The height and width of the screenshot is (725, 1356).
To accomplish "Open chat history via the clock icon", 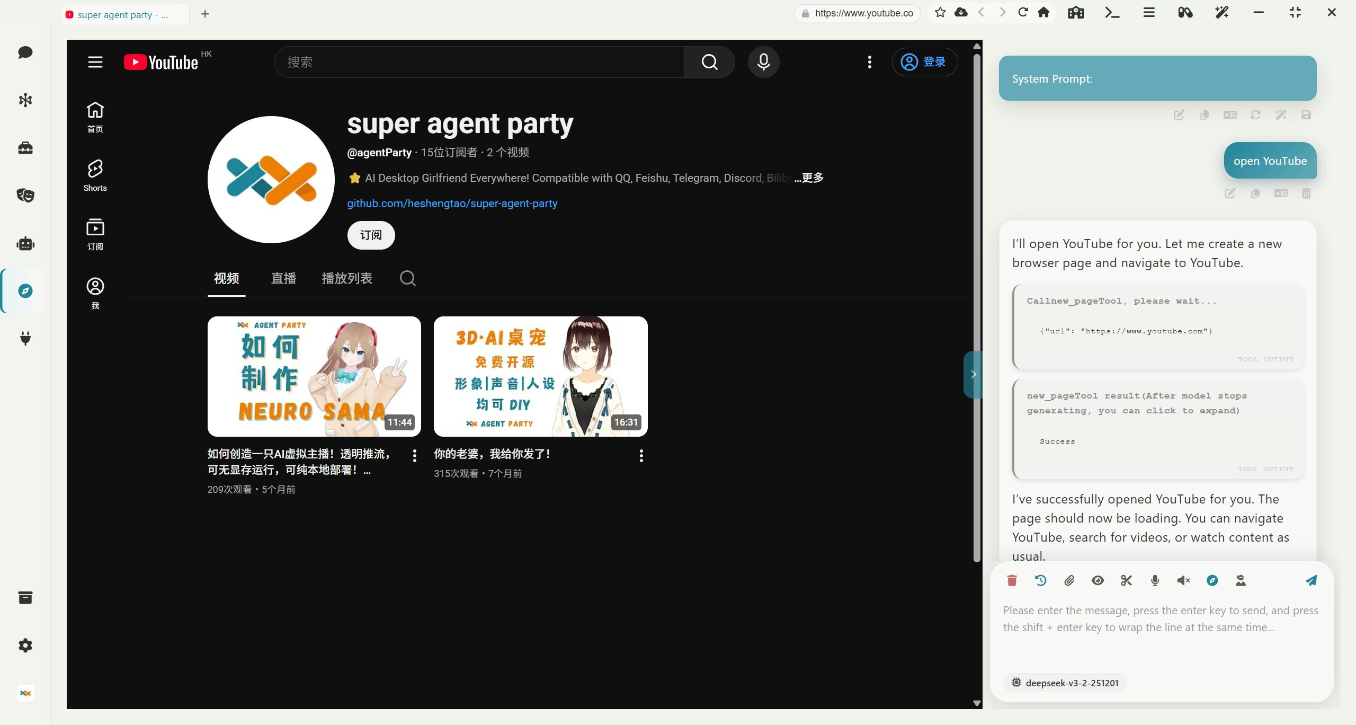I will 1040,580.
